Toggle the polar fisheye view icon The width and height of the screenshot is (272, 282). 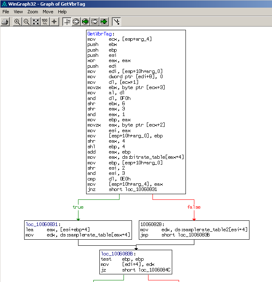click(76, 21)
